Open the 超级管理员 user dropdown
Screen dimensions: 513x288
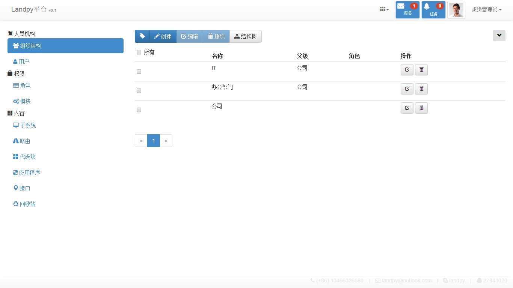coord(486,9)
